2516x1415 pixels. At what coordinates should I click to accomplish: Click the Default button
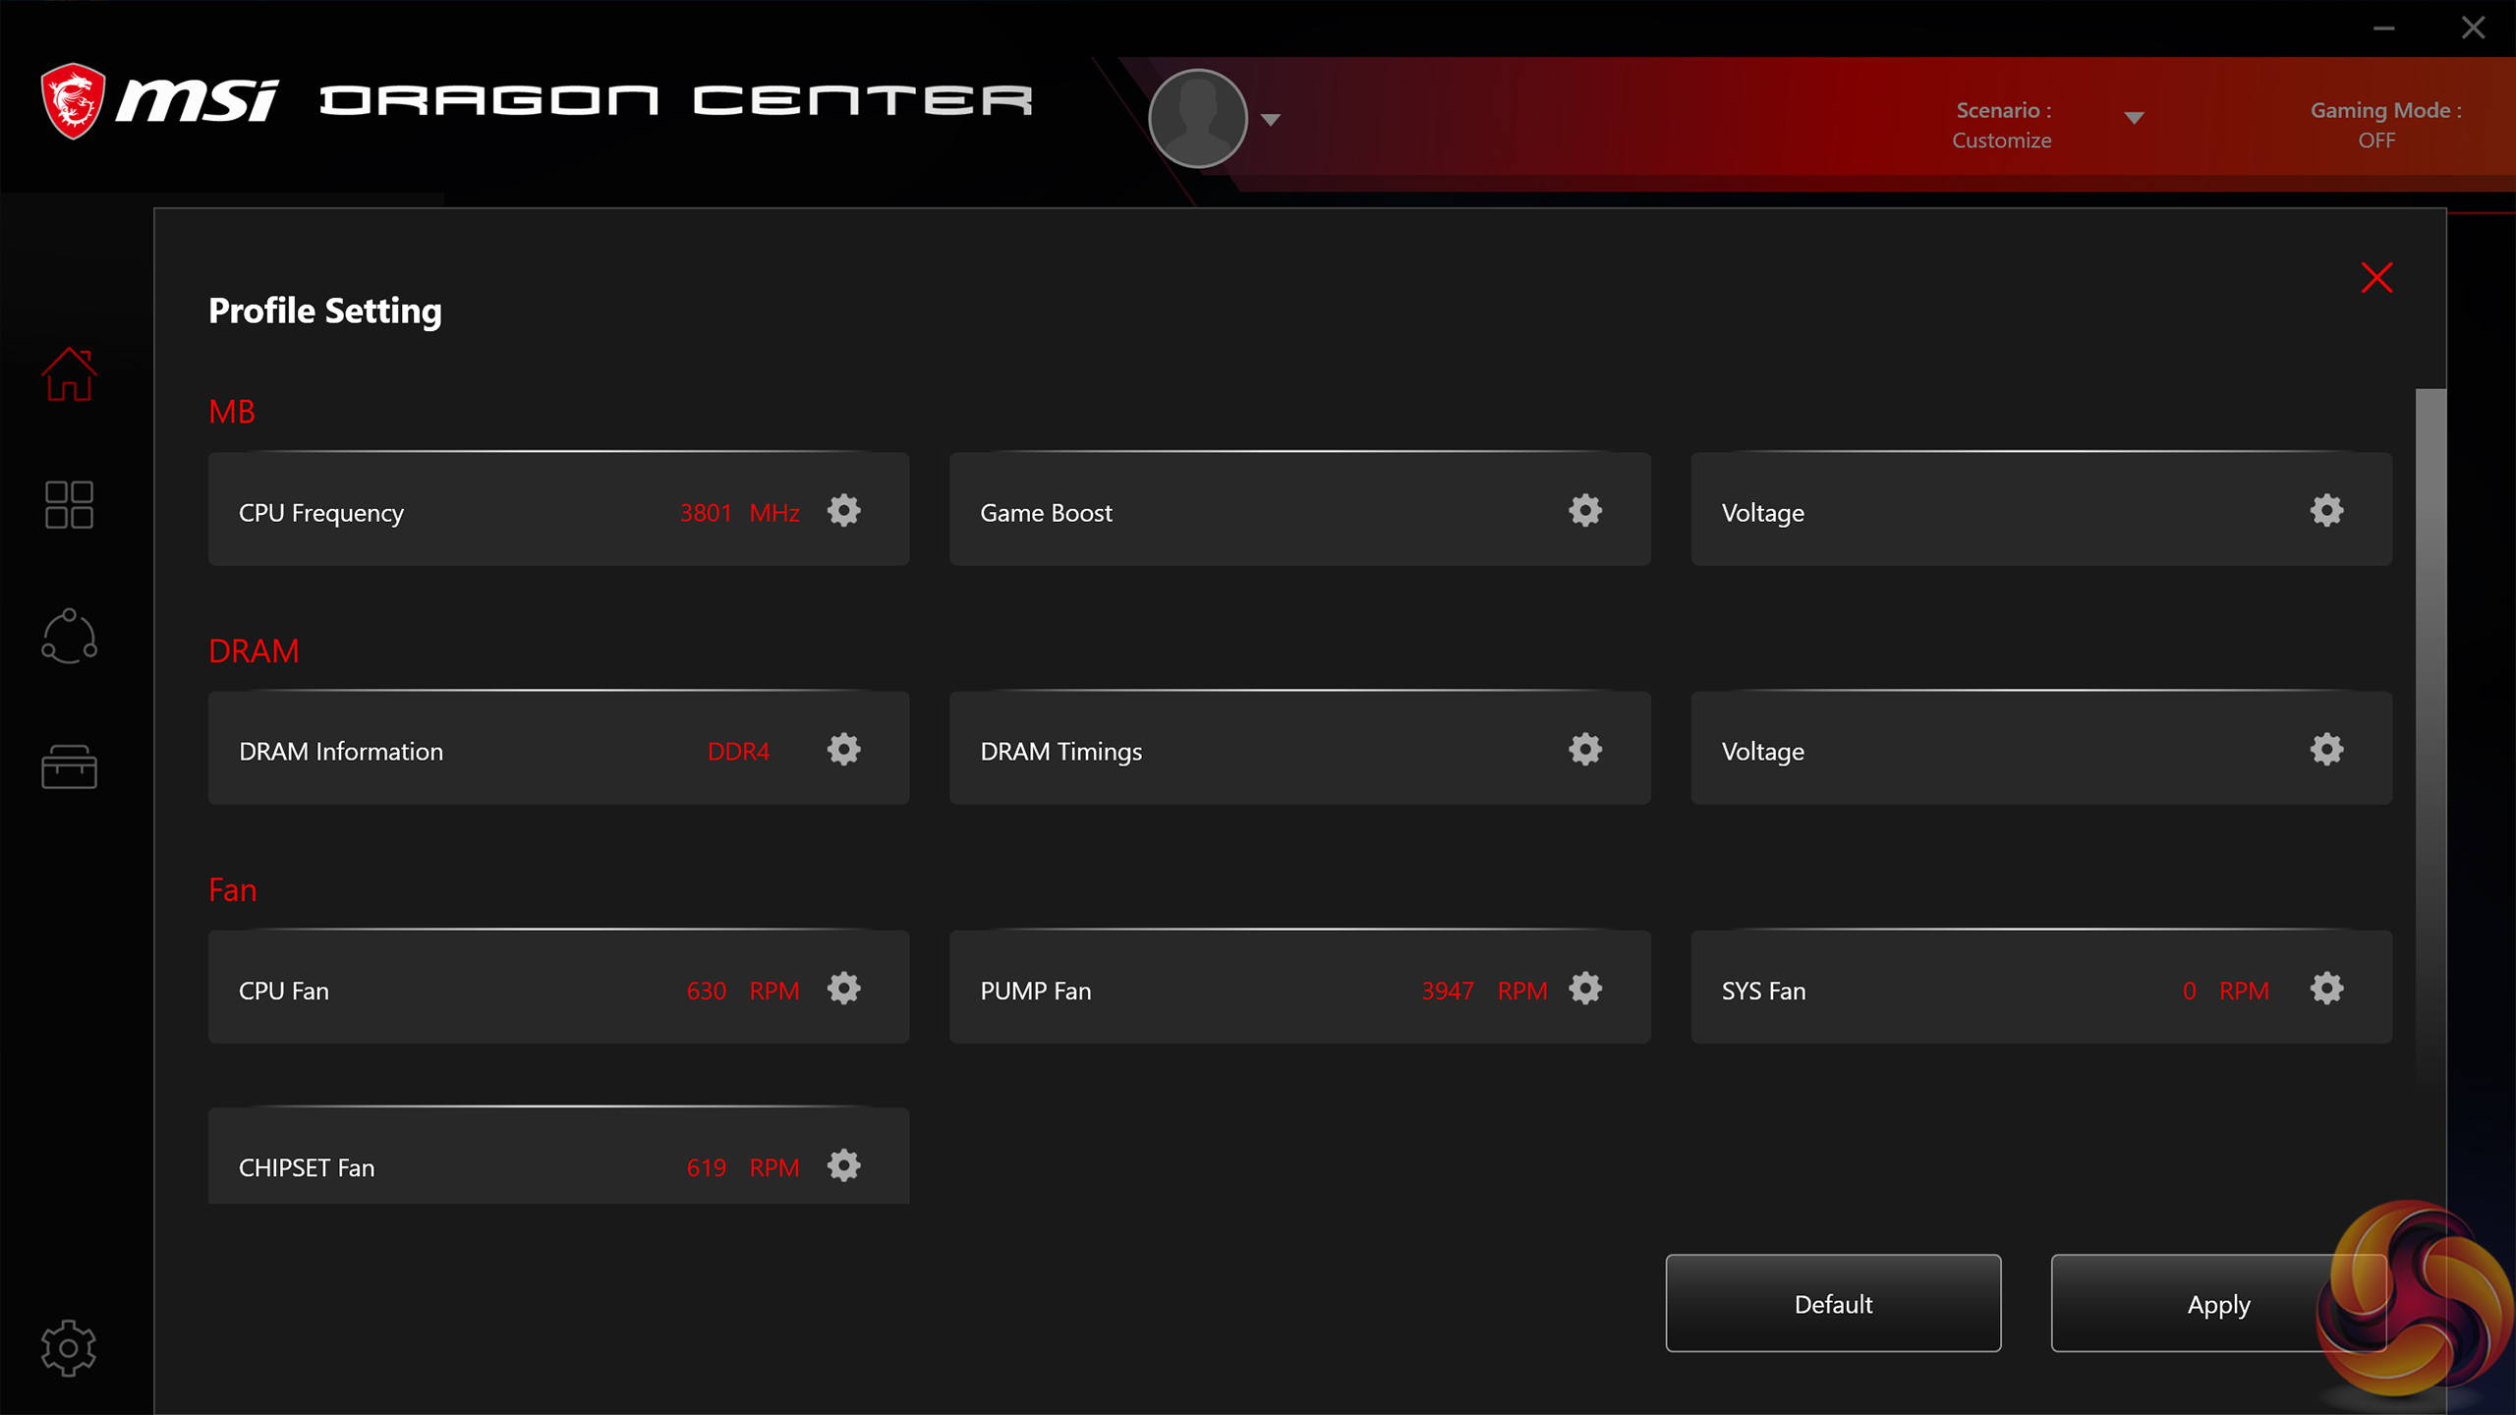pos(1832,1303)
